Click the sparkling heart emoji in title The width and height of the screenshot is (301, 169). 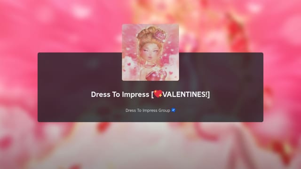[x=158, y=94]
